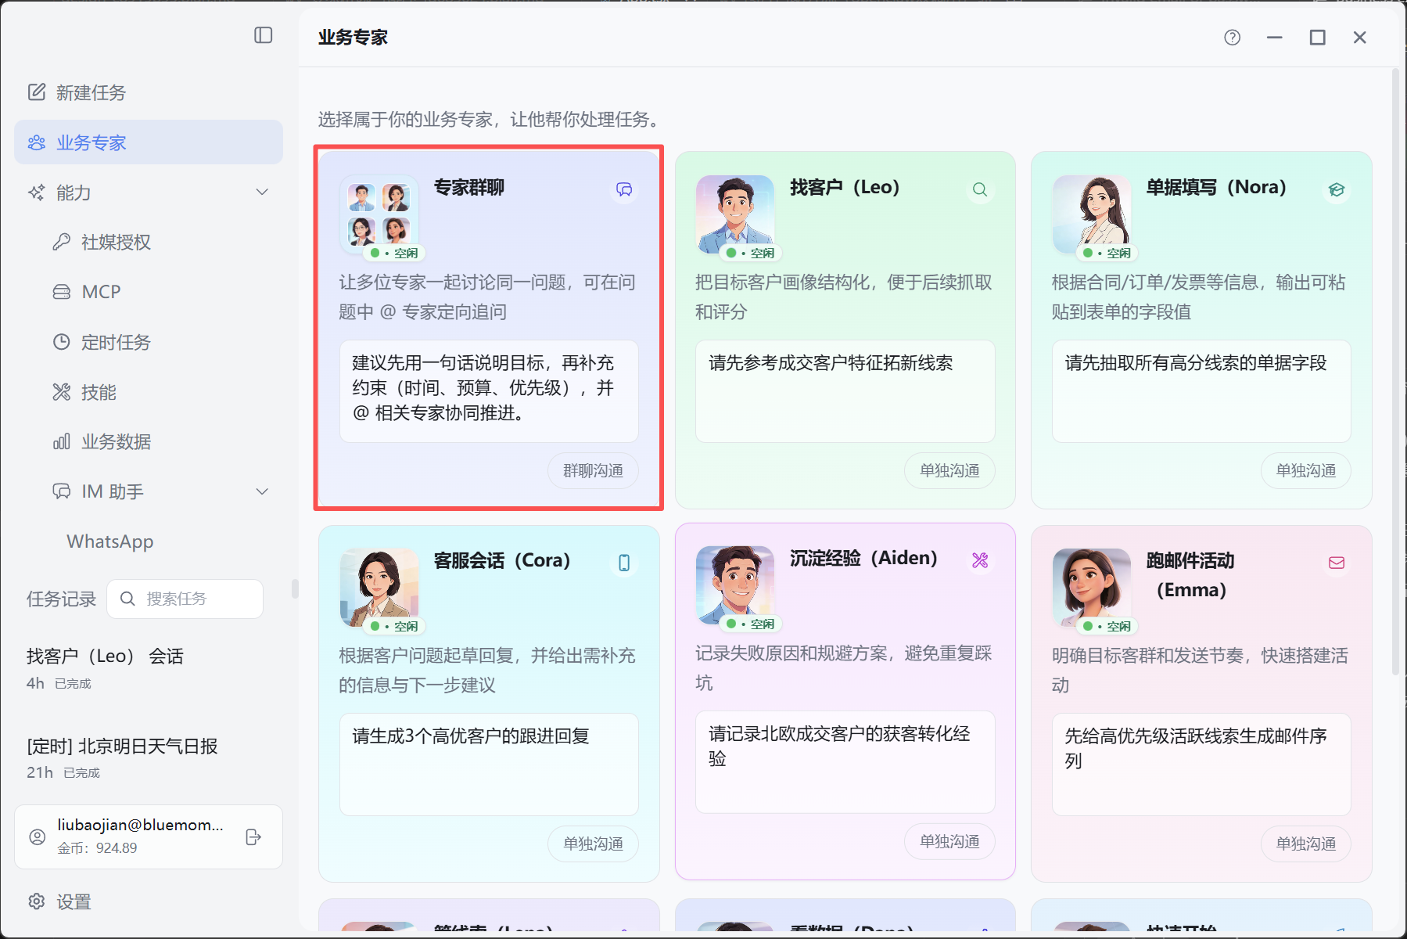Click the 专家群聊 four-avatar thumbnail
Viewport: 1407px width, 939px height.
tap(379, 214)
